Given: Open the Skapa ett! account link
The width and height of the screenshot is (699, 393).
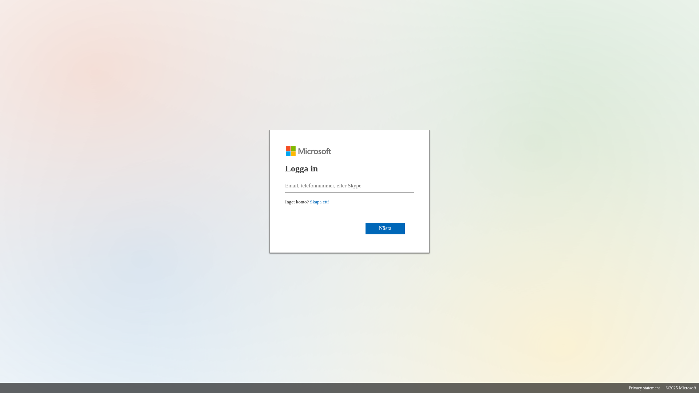Looking at the screenshot, I should coord(319,202).
